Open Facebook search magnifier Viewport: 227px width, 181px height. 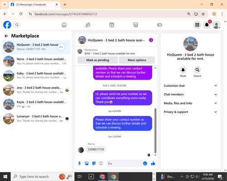tap(17, 25)
